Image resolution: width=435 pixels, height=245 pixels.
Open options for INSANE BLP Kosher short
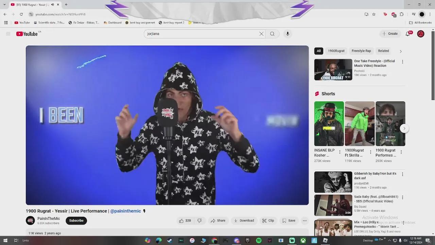click(x=340, y=152)
